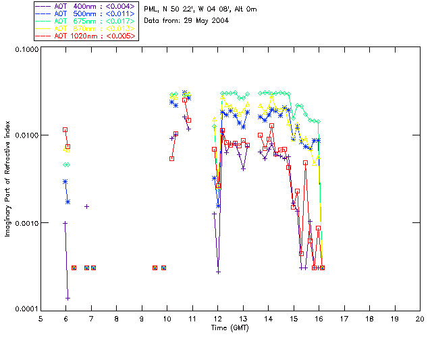Image resolution: width=432 pixels, height=345 pixels.
Task: Click the green dashed line sample for 675nm
Action: click(43, 21)
